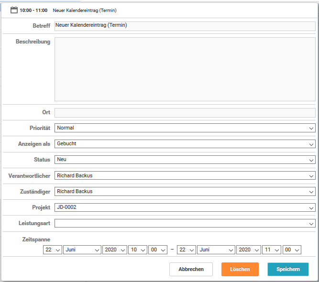The height and width of the screenshot is (282, 319).
Task: Open the start month Juni dropdown
Action: tap(82, 249)
